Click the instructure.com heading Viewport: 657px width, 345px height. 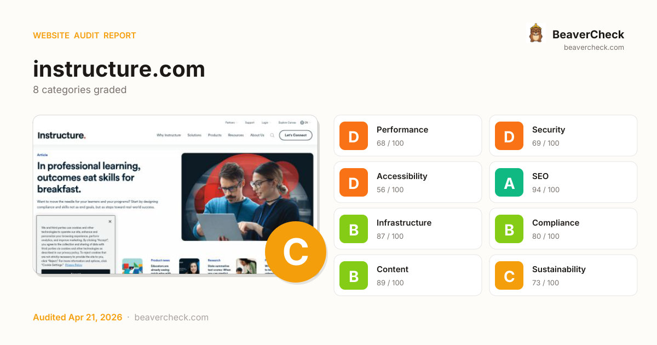119,69
